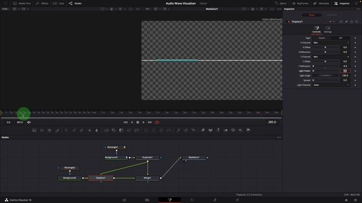Add an Image Plane 3D node

(203, 130)
